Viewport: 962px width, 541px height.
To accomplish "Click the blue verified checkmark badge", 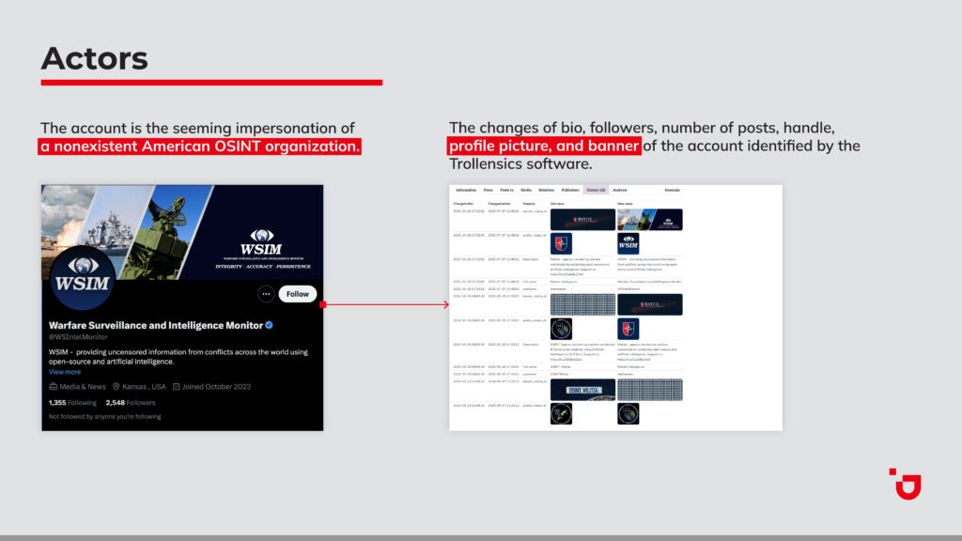I will (270, 325).
